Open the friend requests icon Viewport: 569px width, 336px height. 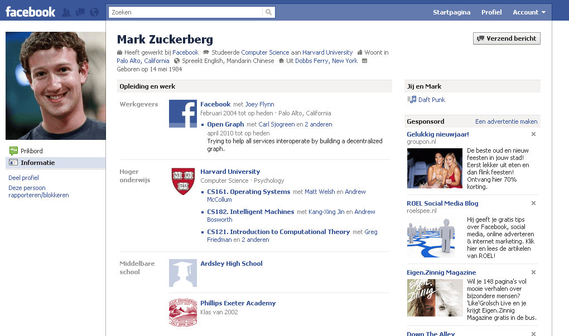66,11
